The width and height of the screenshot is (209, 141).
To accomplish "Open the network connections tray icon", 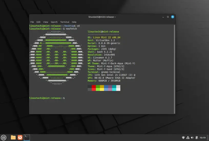I will pos(188,137).
